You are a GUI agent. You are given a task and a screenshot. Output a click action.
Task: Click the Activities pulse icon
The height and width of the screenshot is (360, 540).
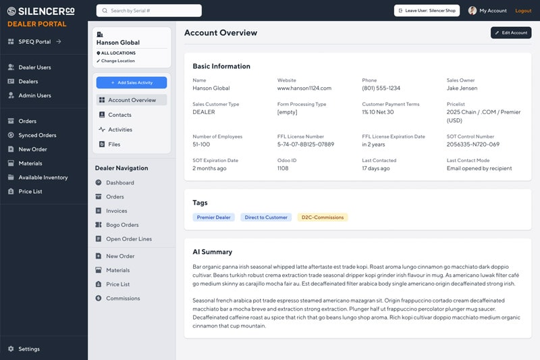pos(102,130)
